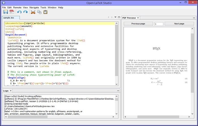Open the View menu
This screenshot has height=126, width=198.
pos(25,7)
